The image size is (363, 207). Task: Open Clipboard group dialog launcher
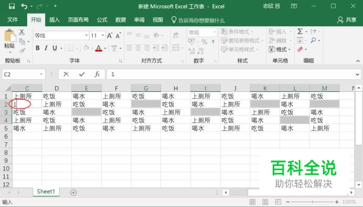tap(29, 61)
